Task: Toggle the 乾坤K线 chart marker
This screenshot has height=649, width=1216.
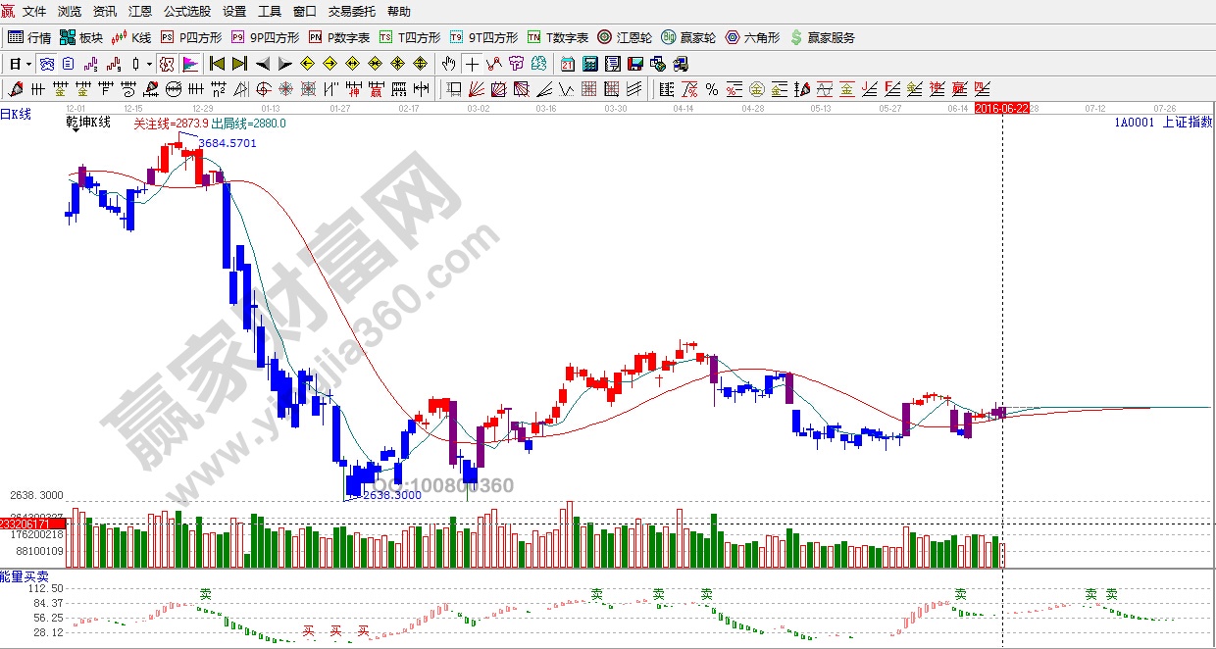Action: [87, 124]
